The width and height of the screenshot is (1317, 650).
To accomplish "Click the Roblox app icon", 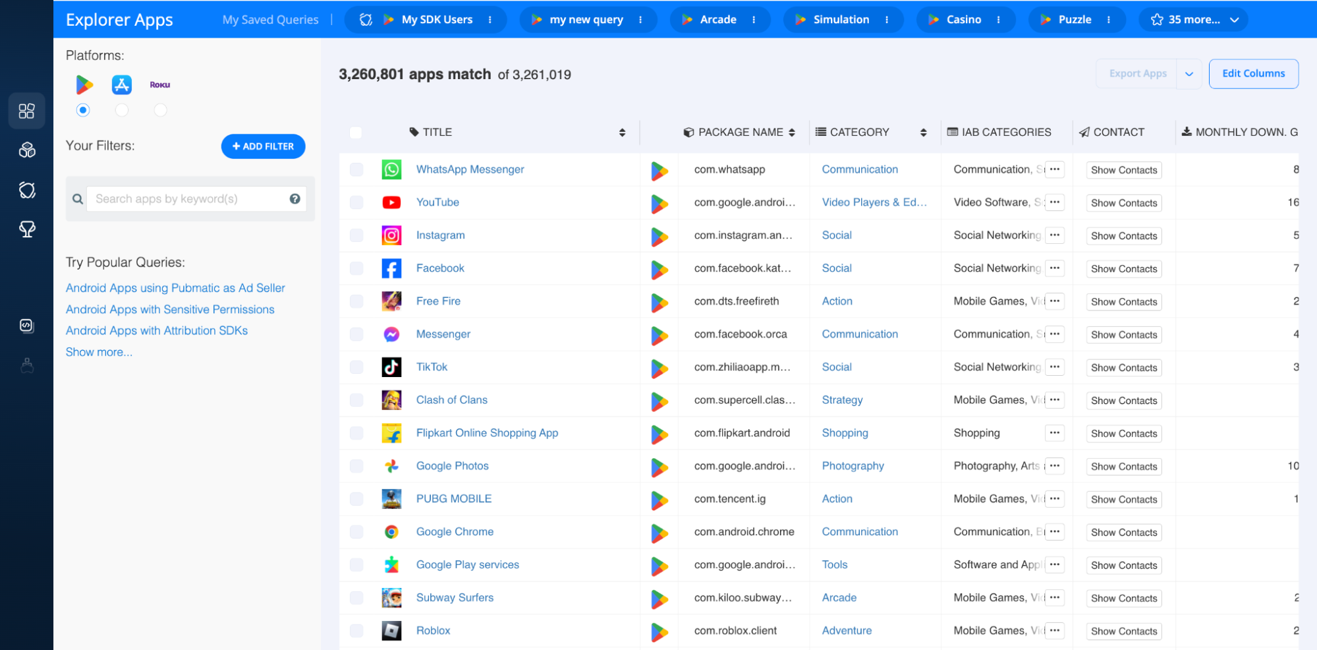I will (x=391, y=631).
